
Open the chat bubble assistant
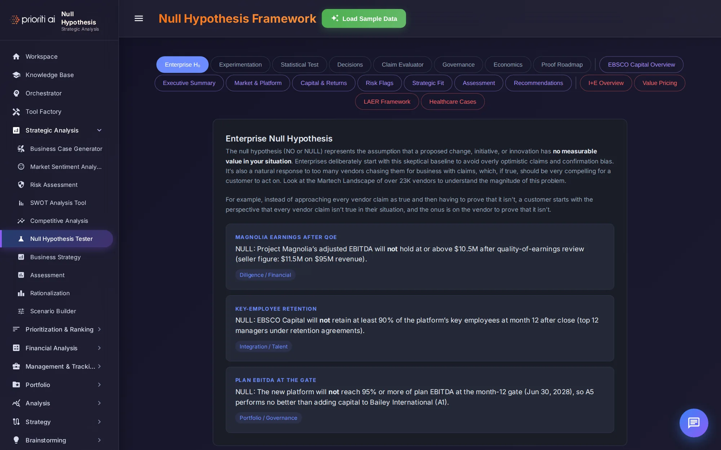694,423
